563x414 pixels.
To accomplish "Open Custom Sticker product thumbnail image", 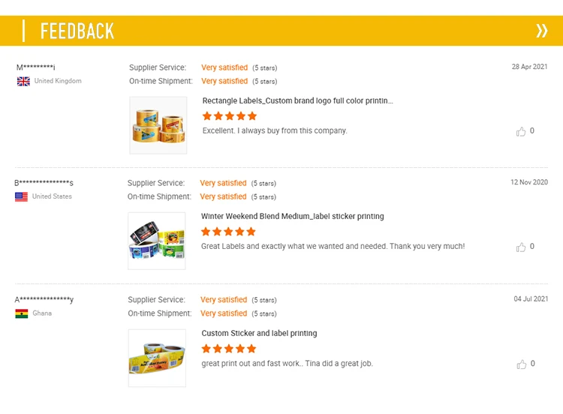I will [157, 358].
